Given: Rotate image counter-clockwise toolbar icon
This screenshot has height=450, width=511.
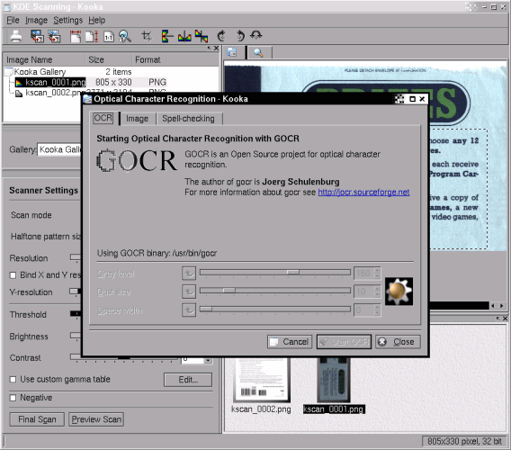Looking at the screenshot, I should click(240, 35).
